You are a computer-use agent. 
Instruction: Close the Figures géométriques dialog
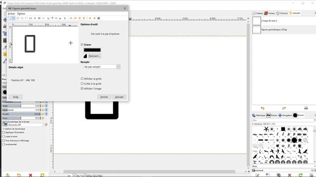click(x=125, y=8)
